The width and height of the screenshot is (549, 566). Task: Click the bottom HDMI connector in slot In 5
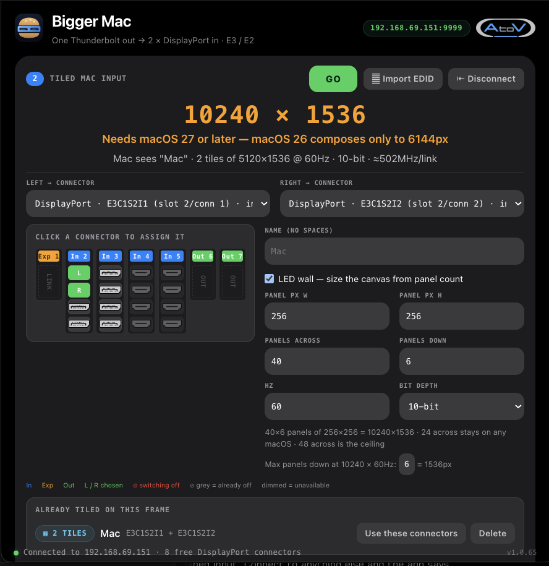click(x=172, y=324)
